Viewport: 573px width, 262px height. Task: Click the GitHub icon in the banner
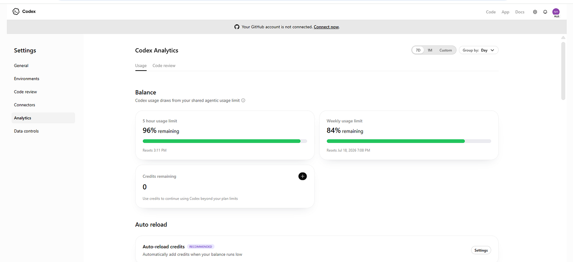237,27
